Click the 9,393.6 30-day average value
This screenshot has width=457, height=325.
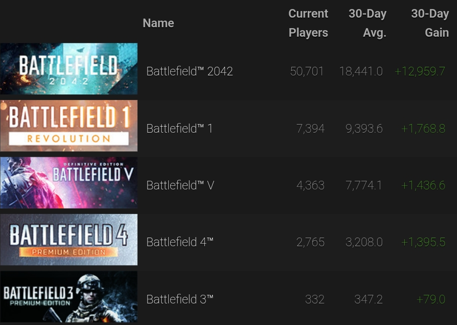tap(364, 129)
